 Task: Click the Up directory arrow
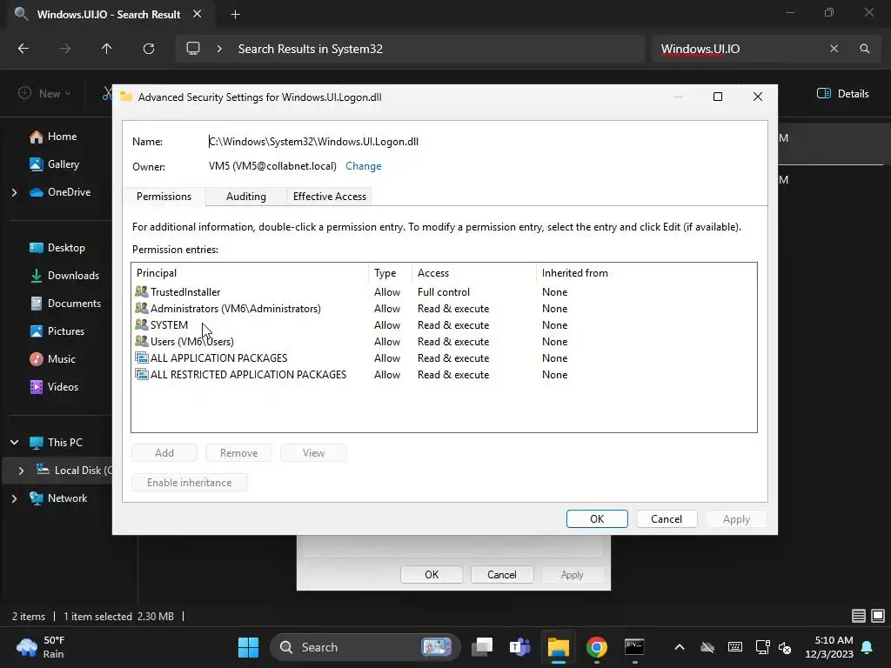tap(106, 49)
